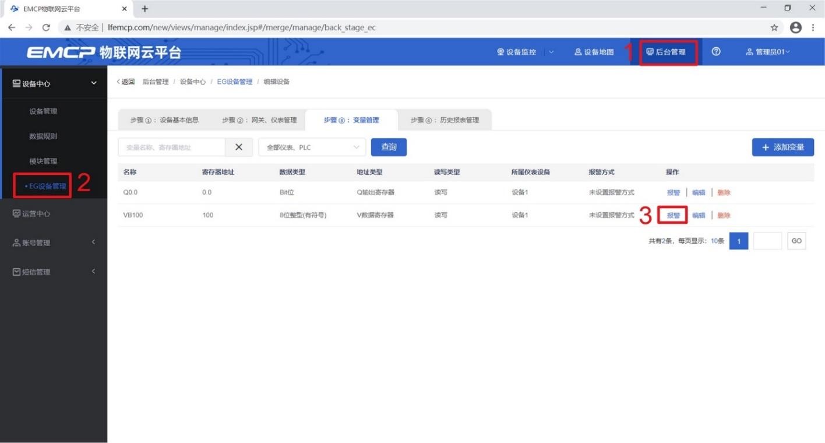Viewport: 825px width, 443px height.
Task: Reload the page with browser refresh icon
Action: tap(47, 27)
